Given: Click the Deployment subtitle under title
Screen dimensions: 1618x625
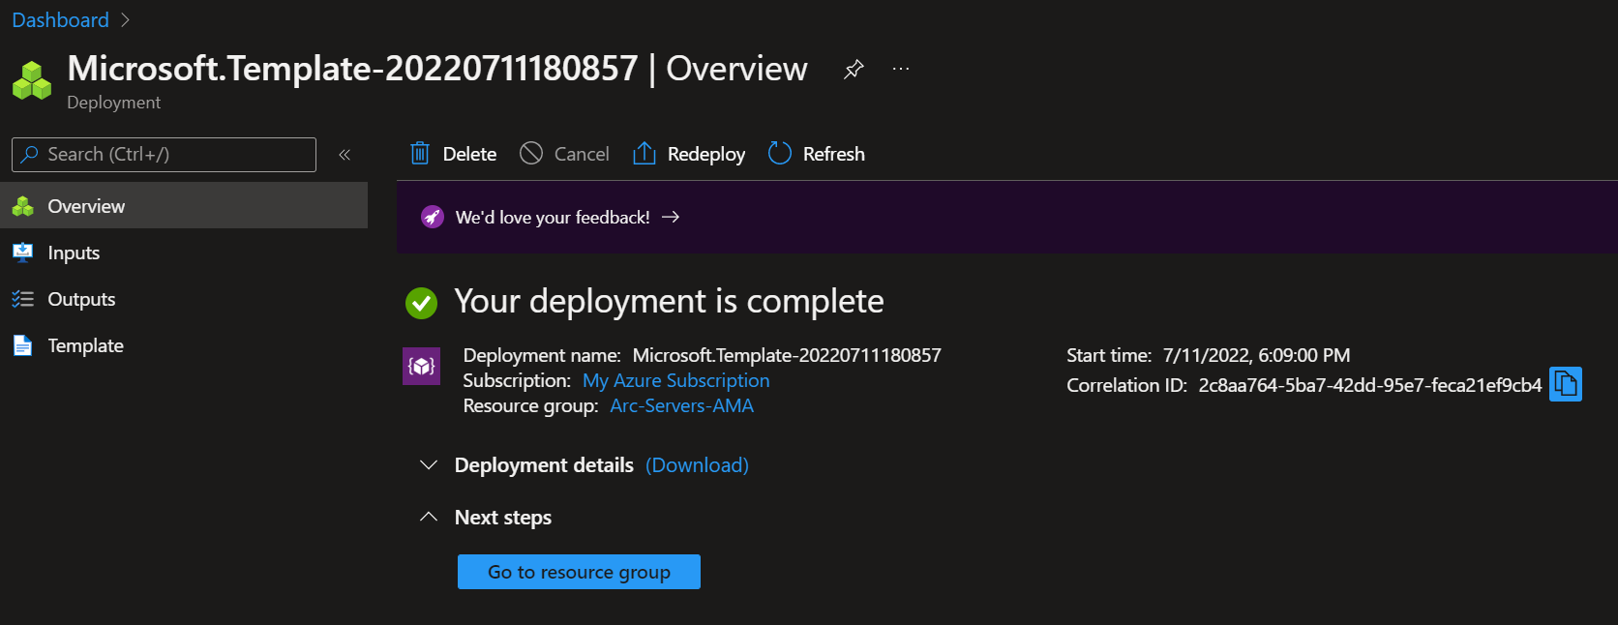Looking at the screenshot, I should [x=113, y=103].
